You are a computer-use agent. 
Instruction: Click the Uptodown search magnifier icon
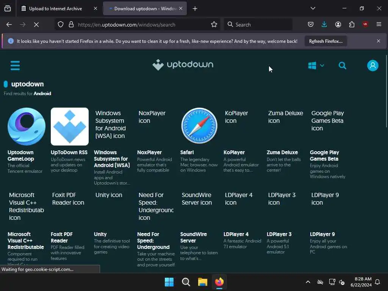(x=342, y=66)
